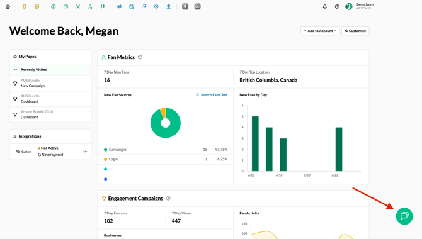Open the blue calendar-clock icon in top navigation
The width and height of the screenshot is (422, 239).
pyautogui.click(x=132, y=7)
